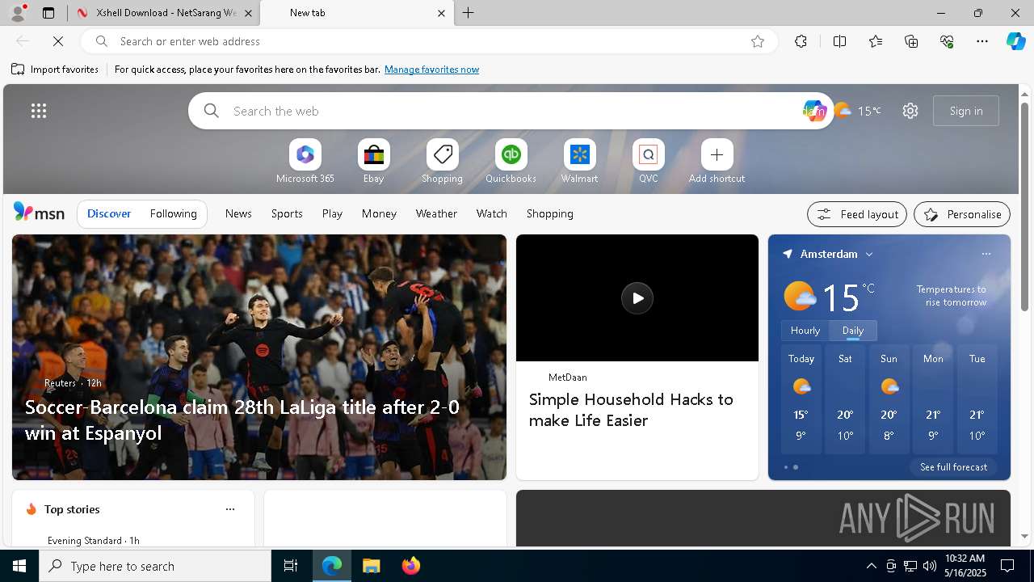Image resolution: width=1034 pixels, height=582 pixels.
Task: Stop page loading with the X button
Action: pos(58,41)
